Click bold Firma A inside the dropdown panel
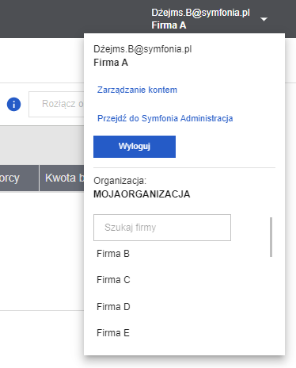Viewport: 296px width, 368px height. pos(111,63)
